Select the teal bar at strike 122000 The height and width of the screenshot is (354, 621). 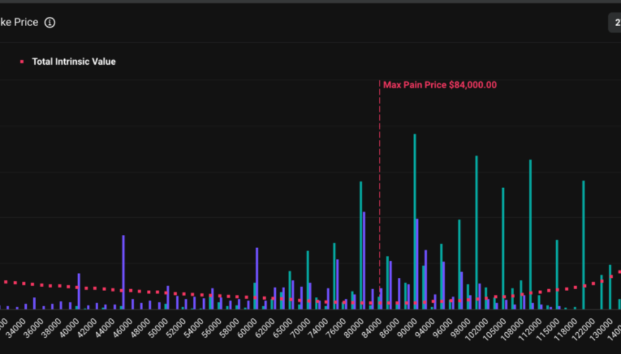(583, 245)
